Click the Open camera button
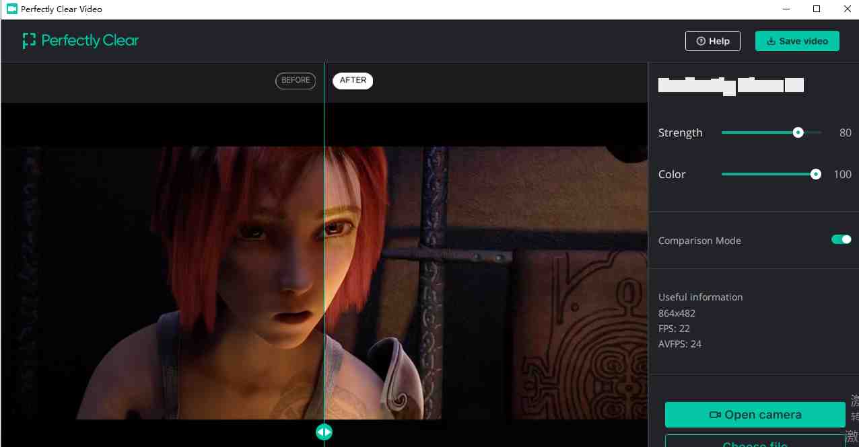The image size is (859, 447). tap(755, 415)
